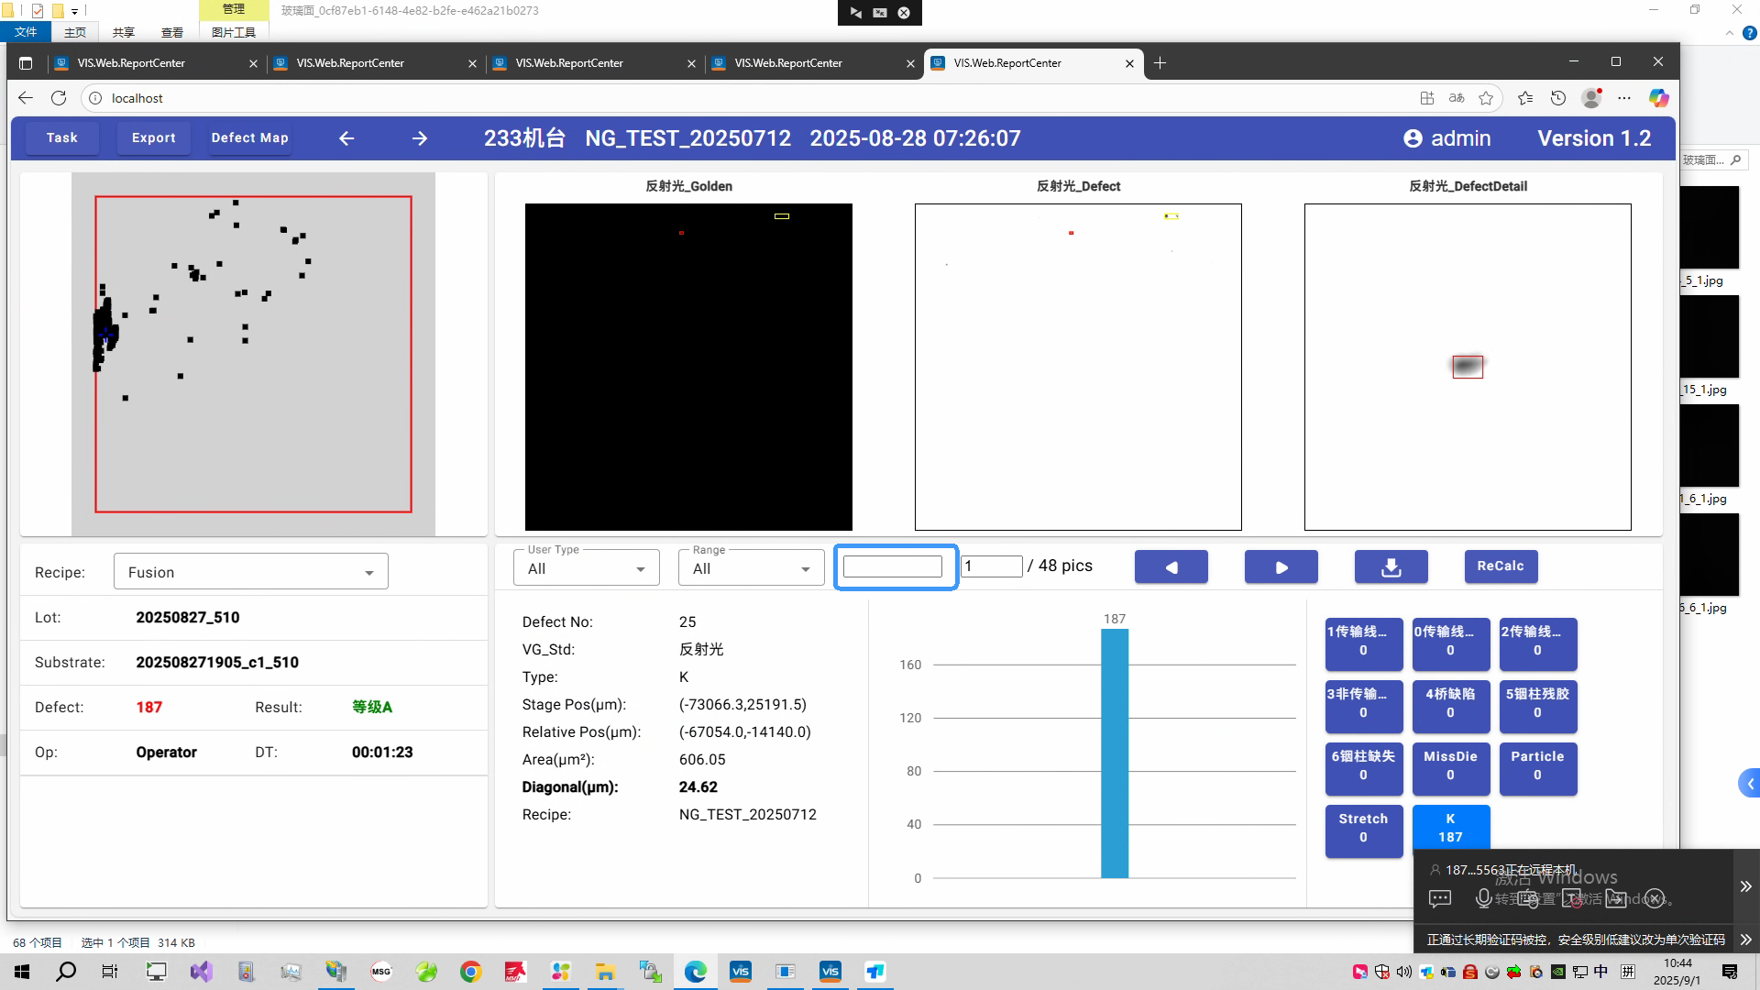Click the Export button
Image resolution: width=1760 pixels, height=990 pixels.
(x=153, y=138)
